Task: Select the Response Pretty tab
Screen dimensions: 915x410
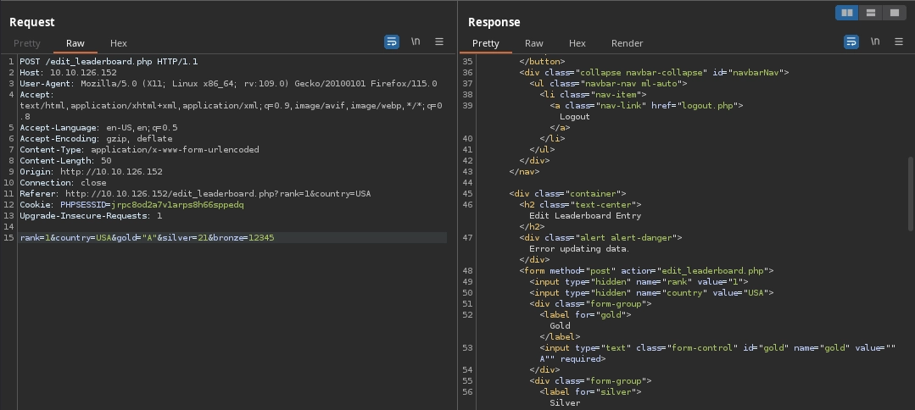Action: (486, 43)
